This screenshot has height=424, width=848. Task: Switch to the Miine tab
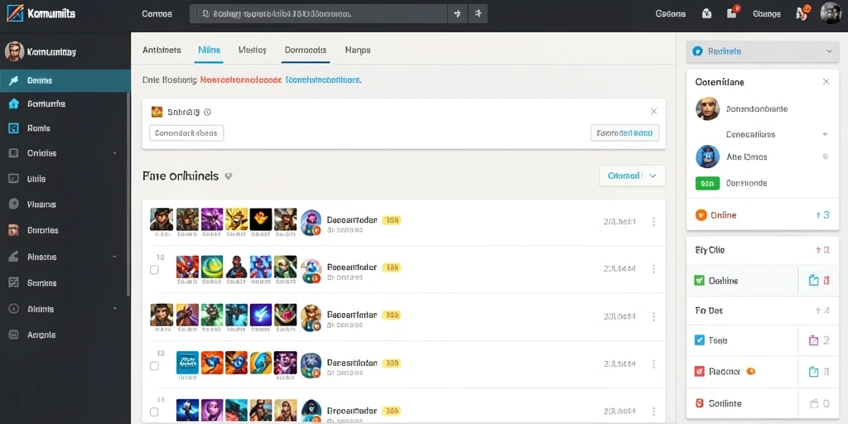[210, 50]
